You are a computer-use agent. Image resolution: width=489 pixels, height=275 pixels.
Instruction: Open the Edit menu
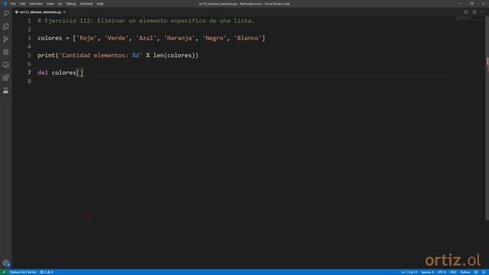[x=22, y=4]
